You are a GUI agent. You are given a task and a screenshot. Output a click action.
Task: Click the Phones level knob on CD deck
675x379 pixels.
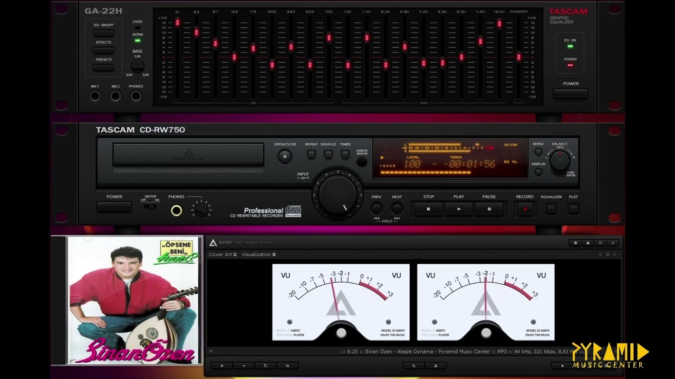200,210
